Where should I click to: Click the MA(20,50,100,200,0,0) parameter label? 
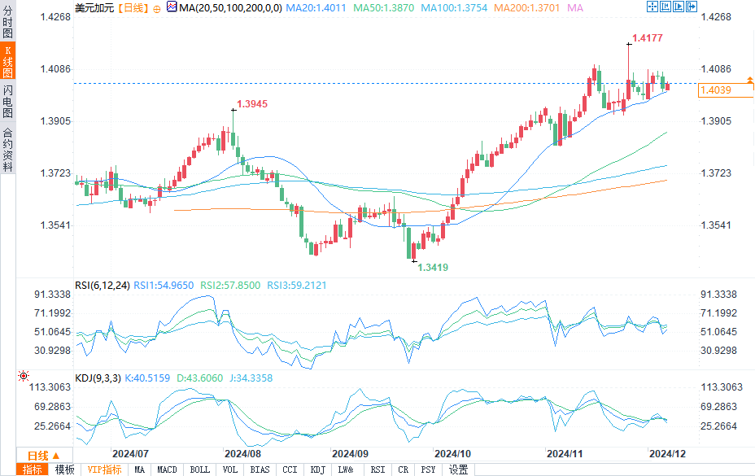pyautogui.click(x=230, y=8)
